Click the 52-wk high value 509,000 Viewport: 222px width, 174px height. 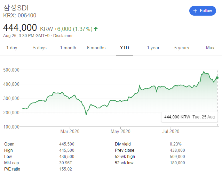(177, 157)
